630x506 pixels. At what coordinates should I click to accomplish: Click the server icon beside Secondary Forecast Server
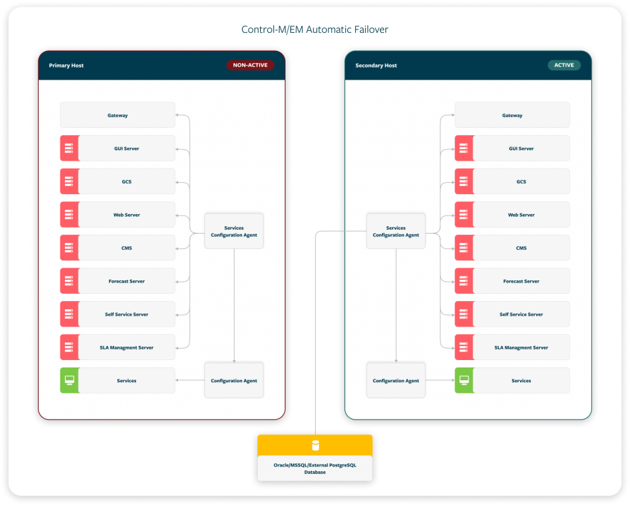click(x=464, y=281)
